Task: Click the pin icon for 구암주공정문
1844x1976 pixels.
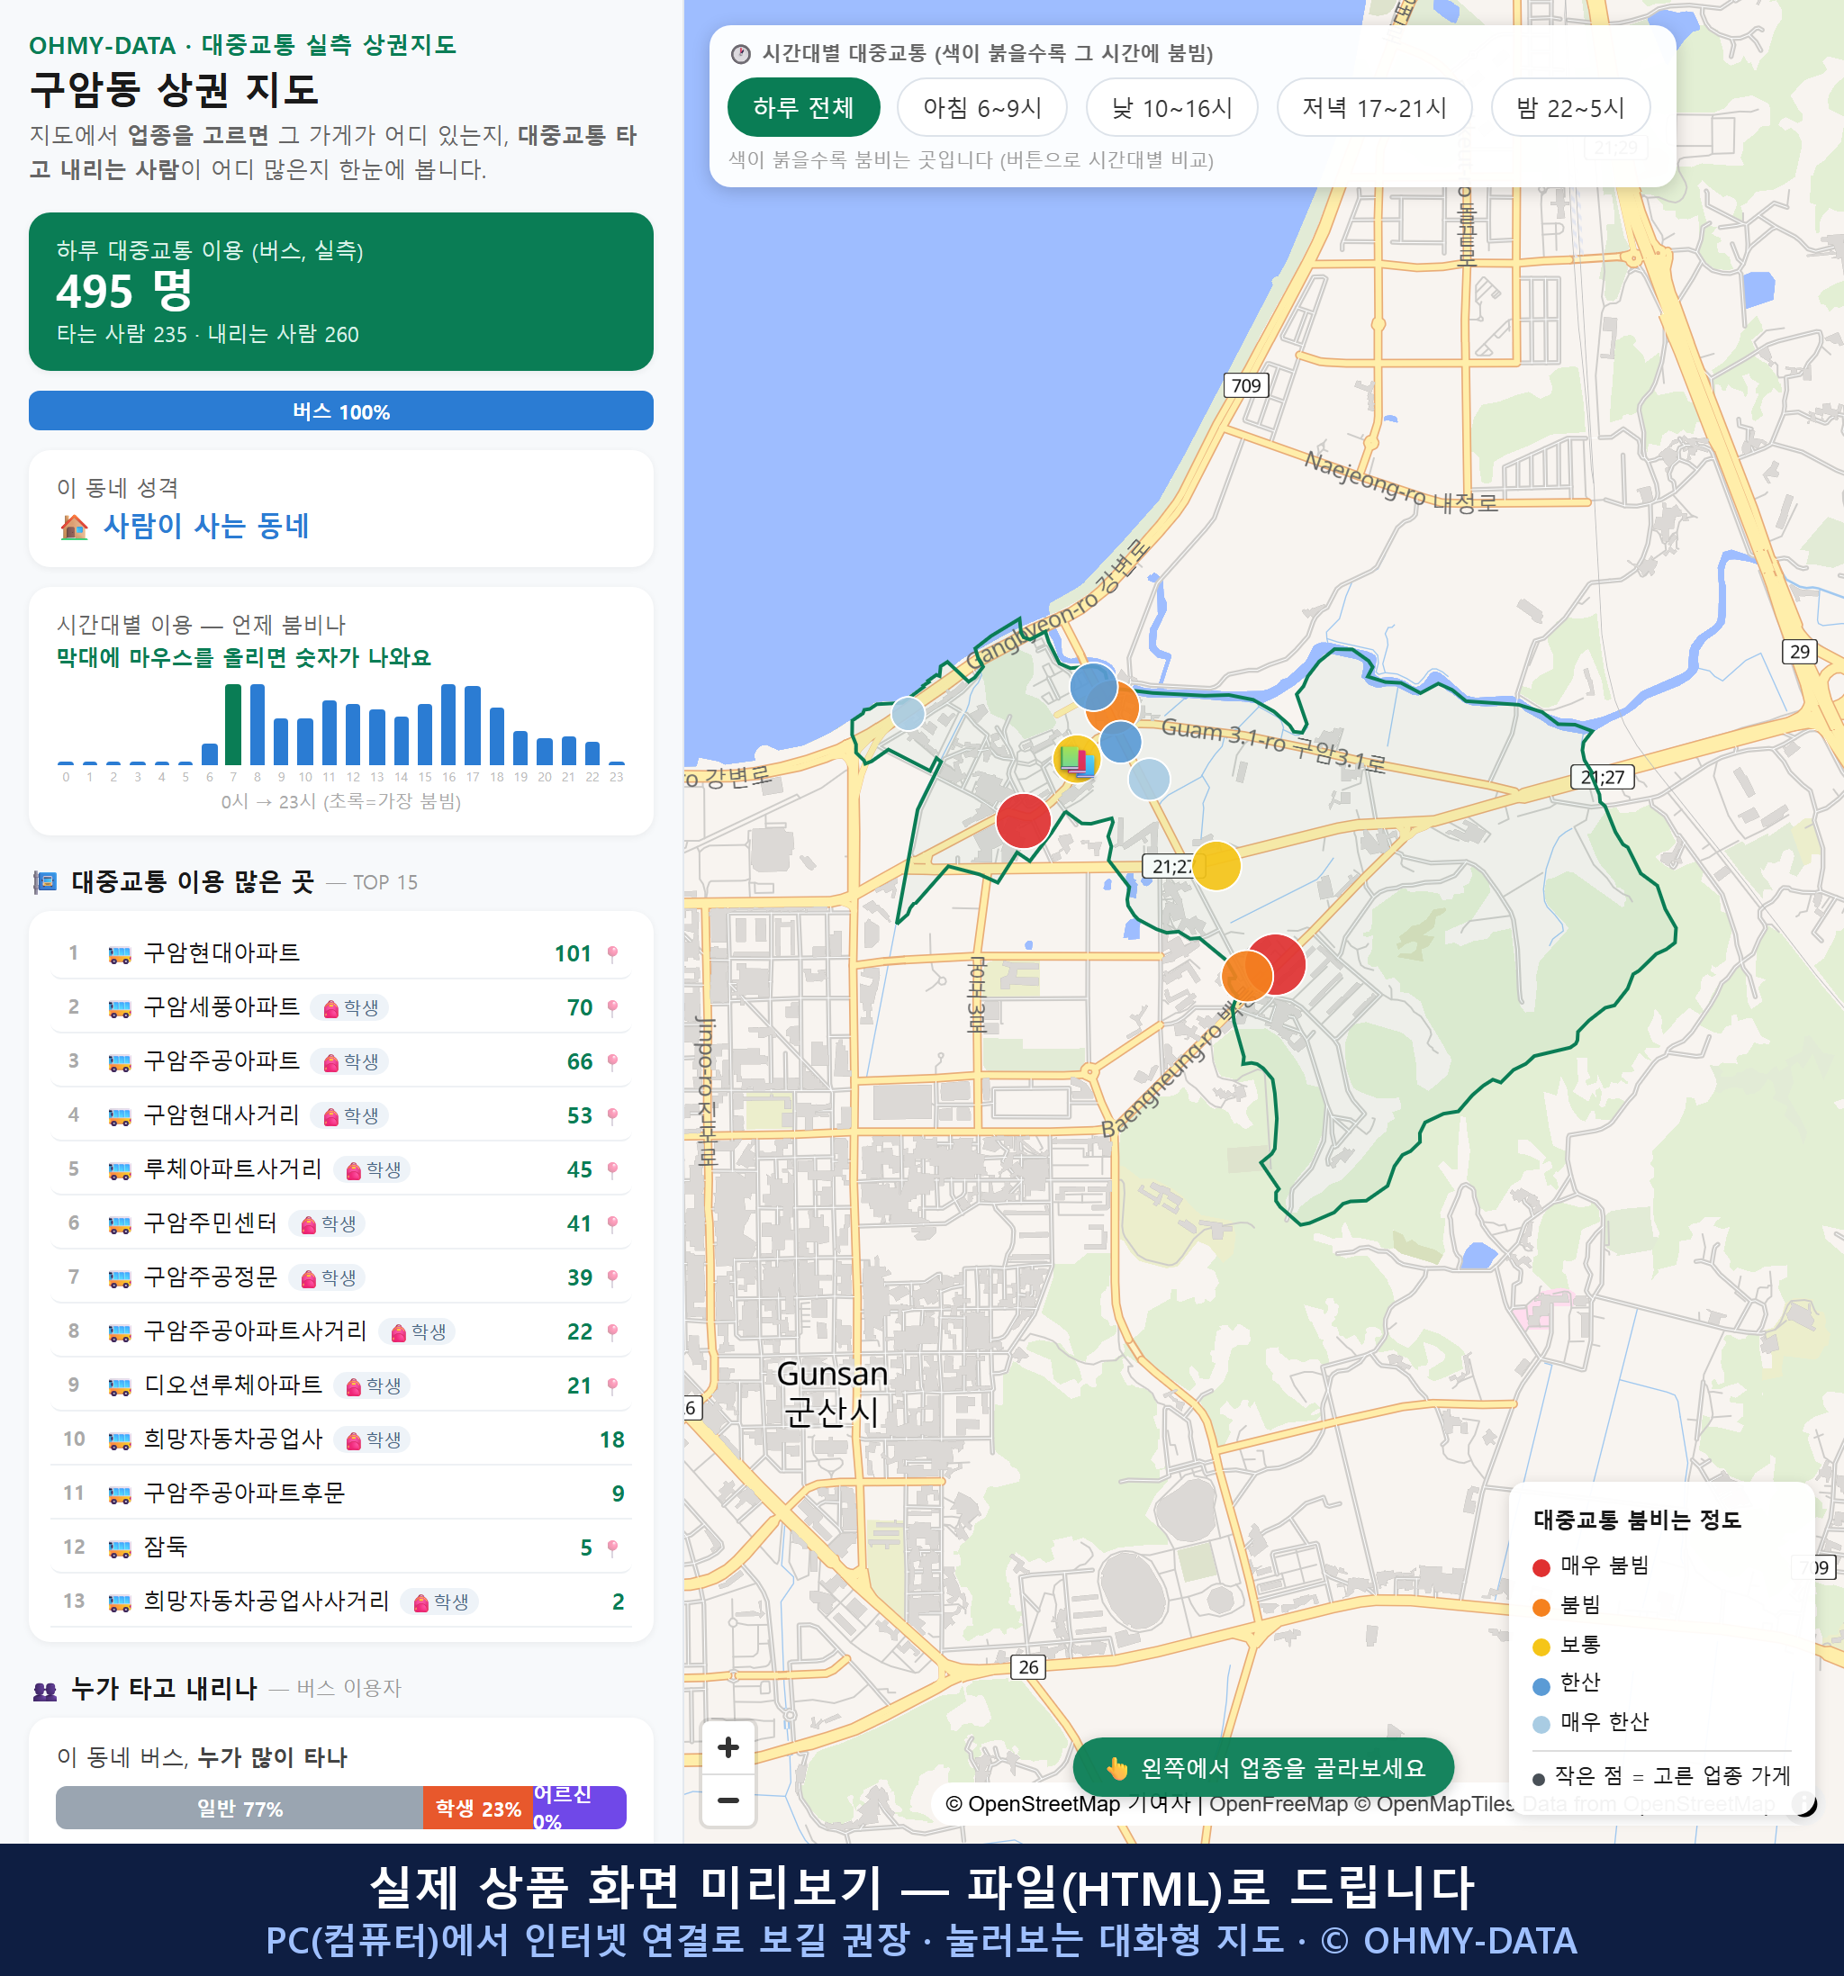Action: 612,1278
